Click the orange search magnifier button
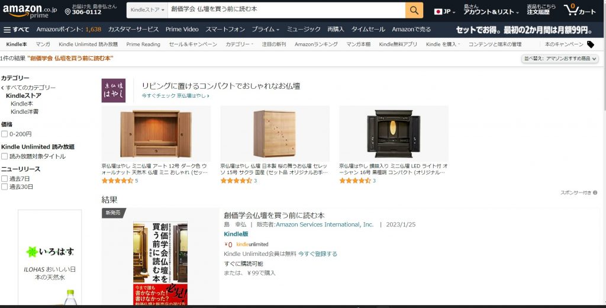The width and height of the screenshot is (606, 308). pyautogui.click(x=414, y=11)
